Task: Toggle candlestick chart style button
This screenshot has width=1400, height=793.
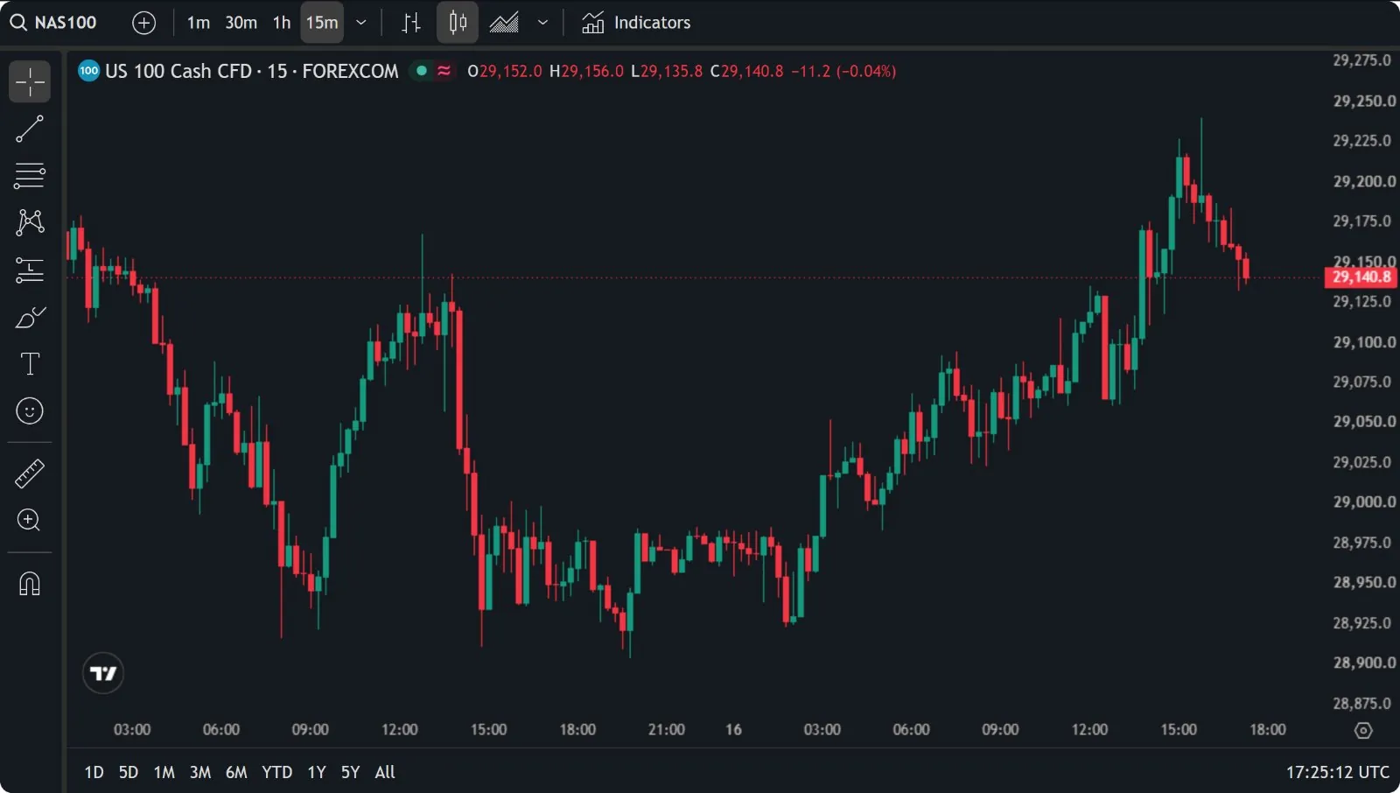Action: 458,23
